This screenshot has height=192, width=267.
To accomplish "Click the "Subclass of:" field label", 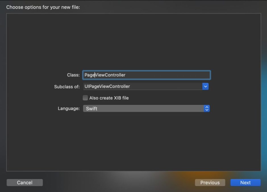I will pos(67,87).
